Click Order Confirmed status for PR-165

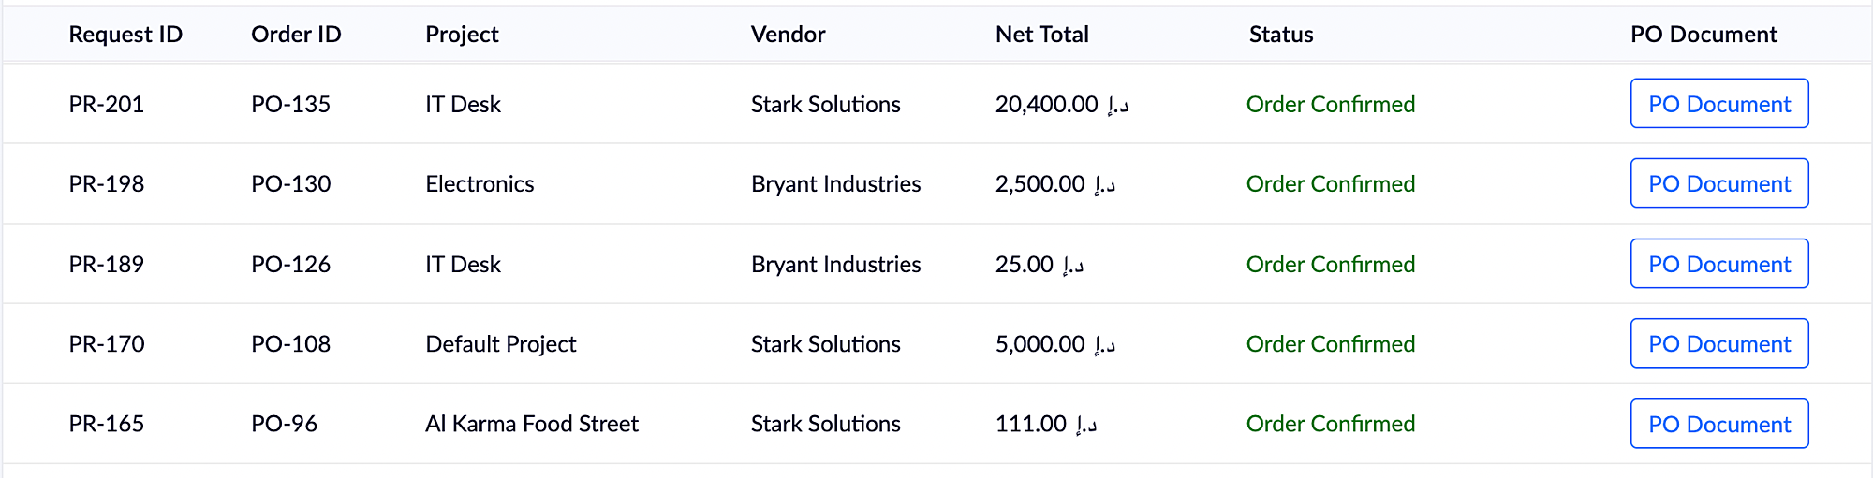point(1330,424)
